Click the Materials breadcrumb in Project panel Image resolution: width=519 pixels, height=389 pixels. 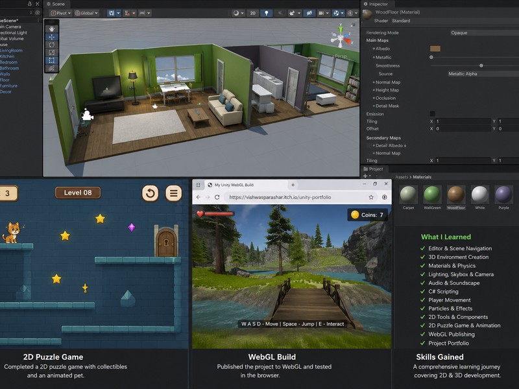coord(422,177)
